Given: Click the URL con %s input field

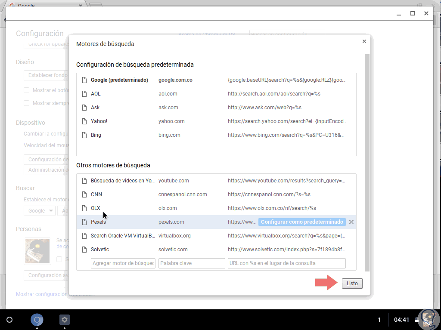Looking at the screenshot, I should (286, 263).
